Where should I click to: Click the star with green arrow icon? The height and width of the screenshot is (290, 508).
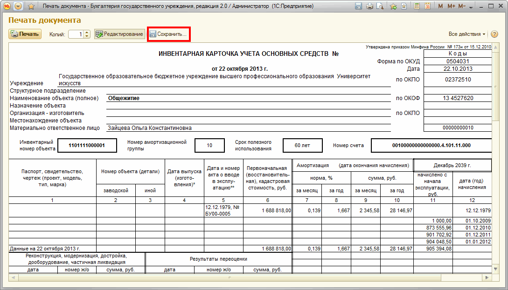tap(393, 7)
